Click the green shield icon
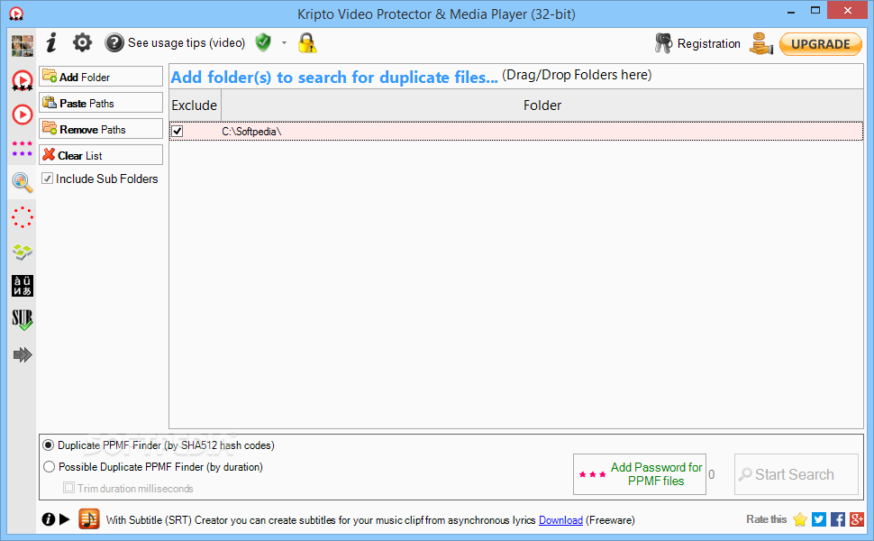 click(x=263, y=42)
